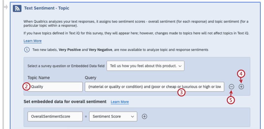
Task: Add a new topic row with the plus icon
Action: 241,87
